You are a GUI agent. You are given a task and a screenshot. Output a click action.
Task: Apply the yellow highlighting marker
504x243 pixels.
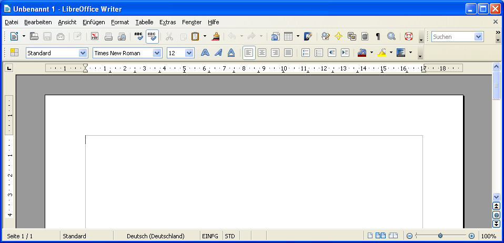[x=381, y=53]
